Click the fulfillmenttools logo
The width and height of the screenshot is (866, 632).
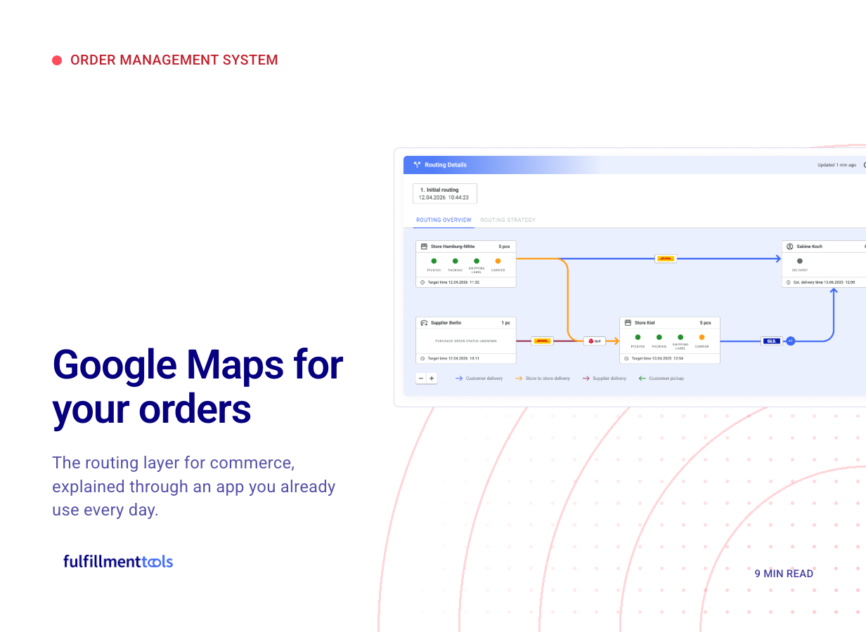(118, 561)
